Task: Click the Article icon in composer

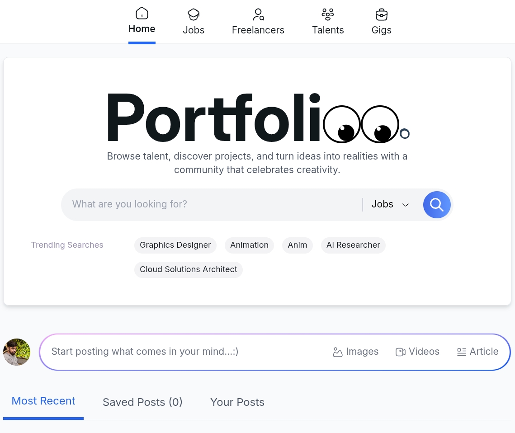Action: (x=461, y=352)
